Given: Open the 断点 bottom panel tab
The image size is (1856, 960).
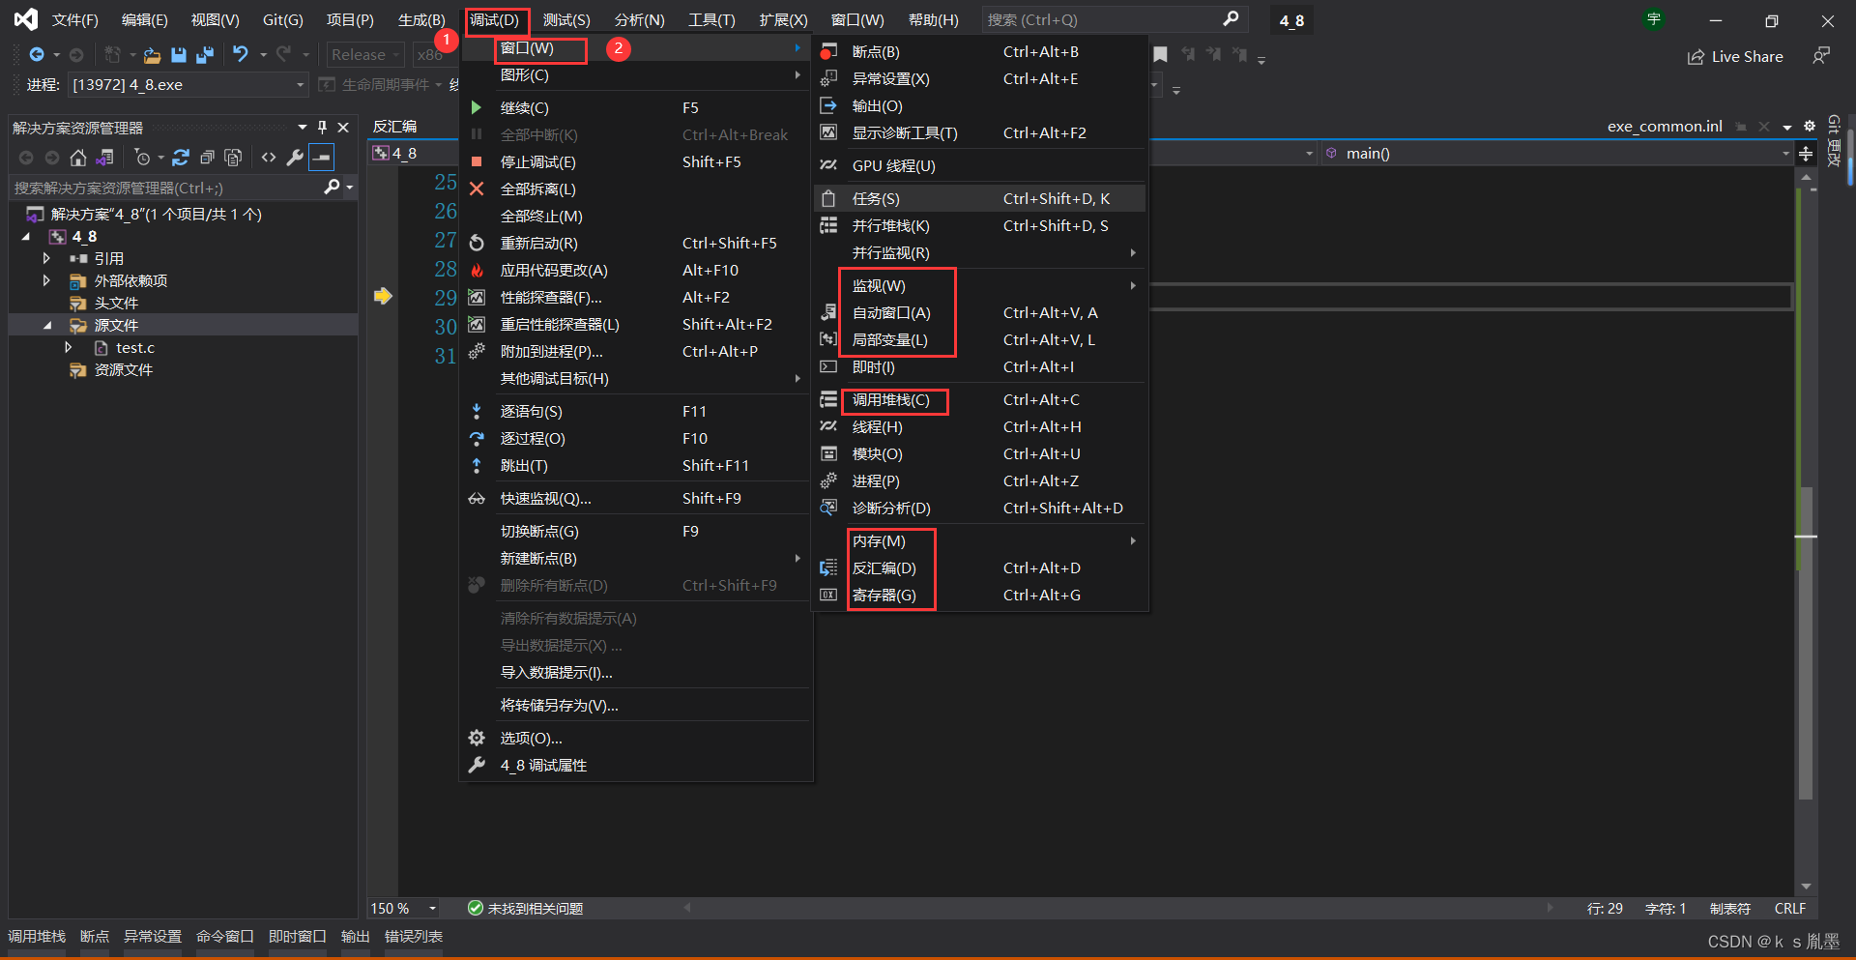Looking at the screenshot, I should 95,937.
